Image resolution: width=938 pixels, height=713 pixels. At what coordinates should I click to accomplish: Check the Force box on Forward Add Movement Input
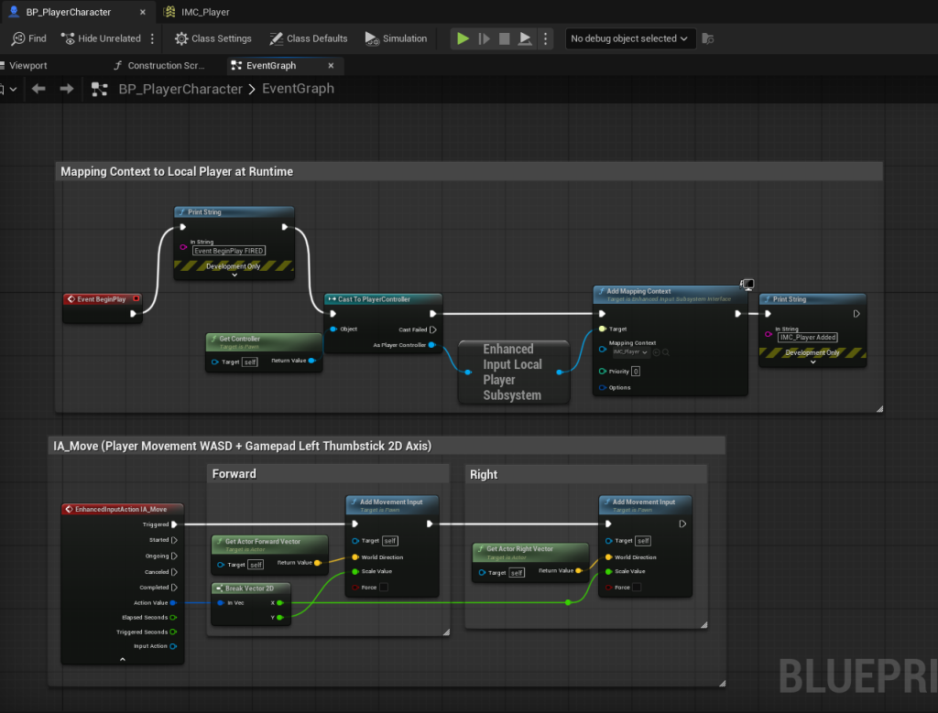pos(383,587)
